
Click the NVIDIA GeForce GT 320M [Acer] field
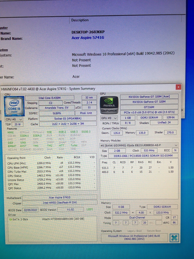[149, 96]
